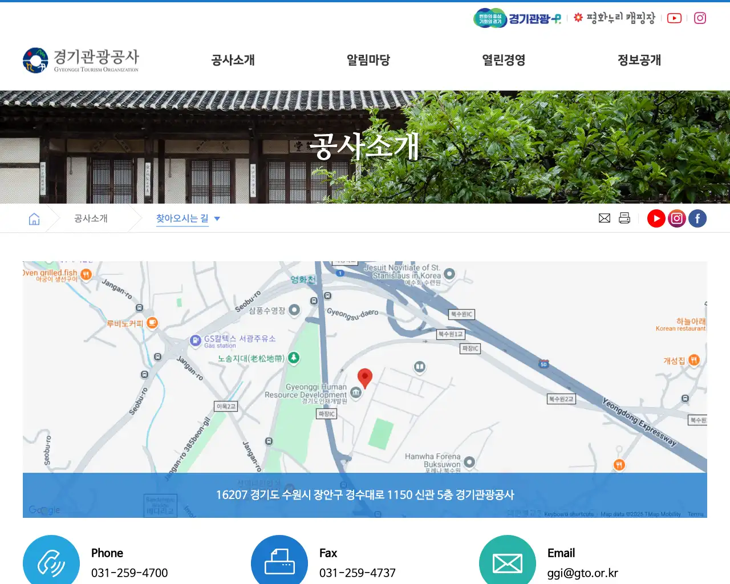Click the 북수원IC interchange label
730x584 pixels.
coord(462,314)
